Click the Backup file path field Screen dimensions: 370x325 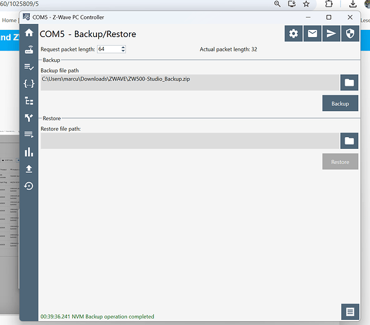pyautogui.click(x=190, y=83)
